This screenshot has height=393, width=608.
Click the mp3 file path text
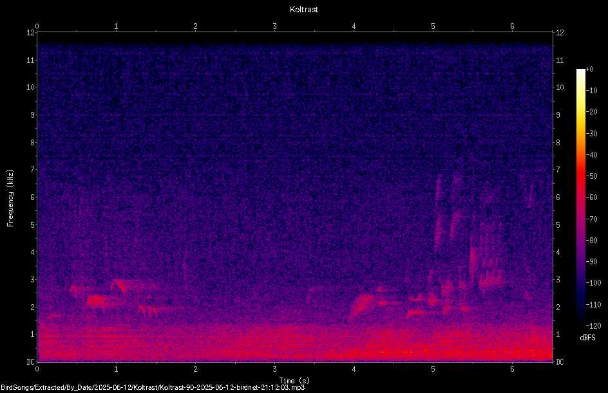(153, 387)
